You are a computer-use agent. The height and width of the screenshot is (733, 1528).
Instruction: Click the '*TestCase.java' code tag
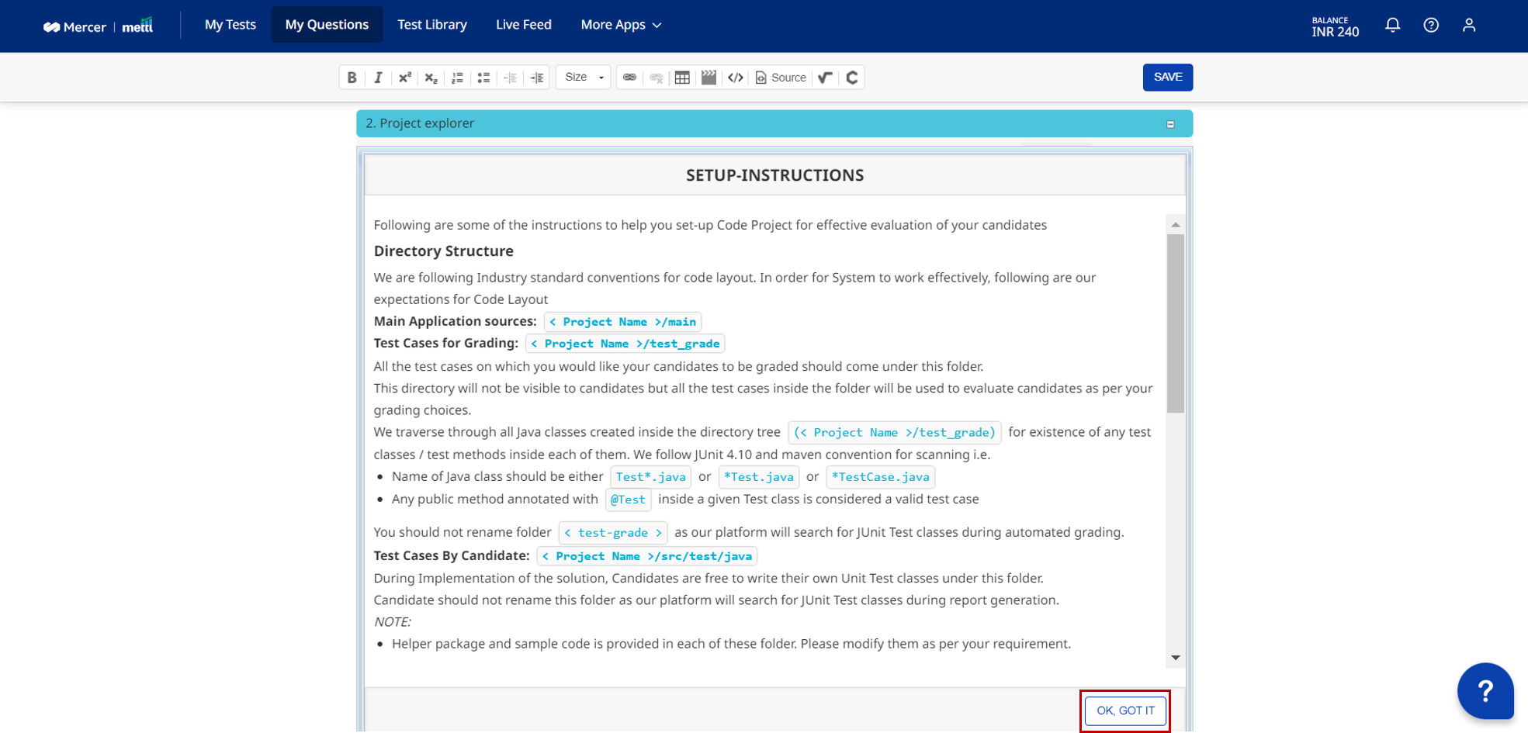point(880,477)
